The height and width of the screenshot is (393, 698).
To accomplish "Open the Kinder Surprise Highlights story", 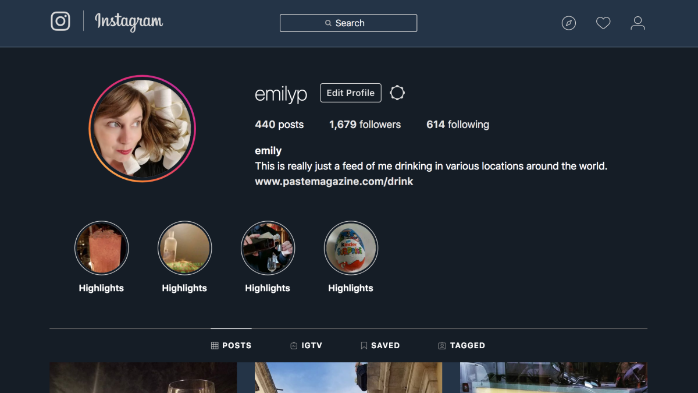I will point(351,248).
